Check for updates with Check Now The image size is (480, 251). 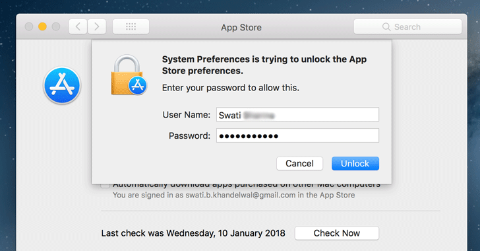point(337,233)
